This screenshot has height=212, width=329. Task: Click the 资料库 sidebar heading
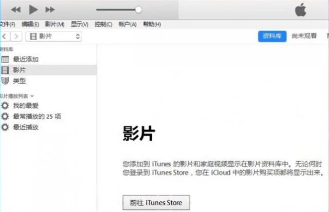7,49
